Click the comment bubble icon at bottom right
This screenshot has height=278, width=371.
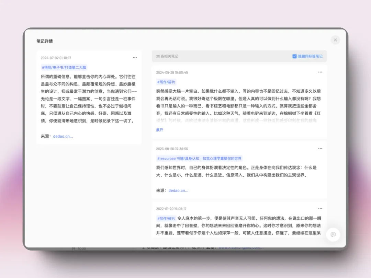tap(333, 235)
